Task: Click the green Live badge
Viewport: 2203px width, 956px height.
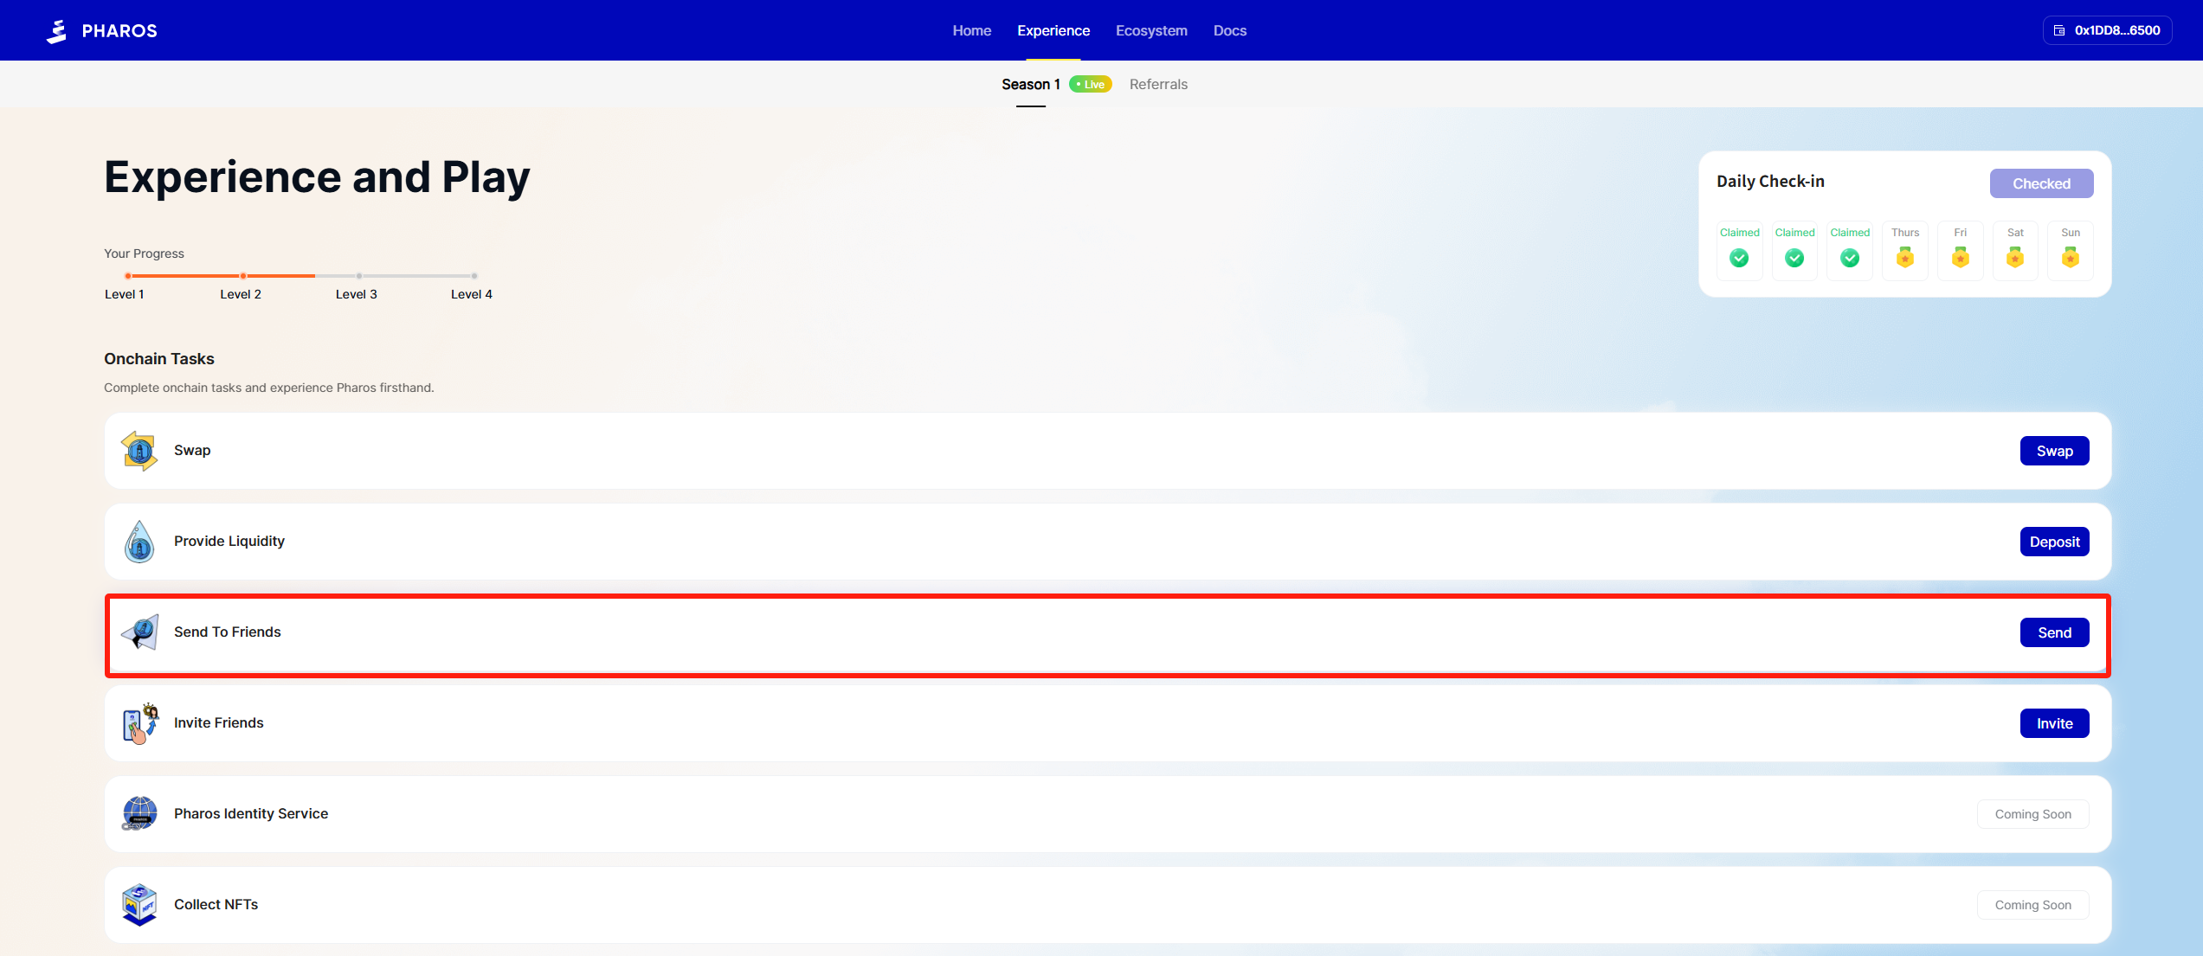Action: click(1091, 84)
